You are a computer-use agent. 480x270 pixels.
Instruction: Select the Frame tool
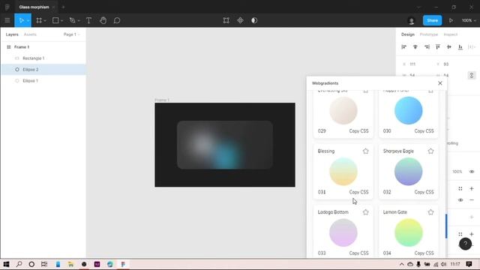[39, 20]
